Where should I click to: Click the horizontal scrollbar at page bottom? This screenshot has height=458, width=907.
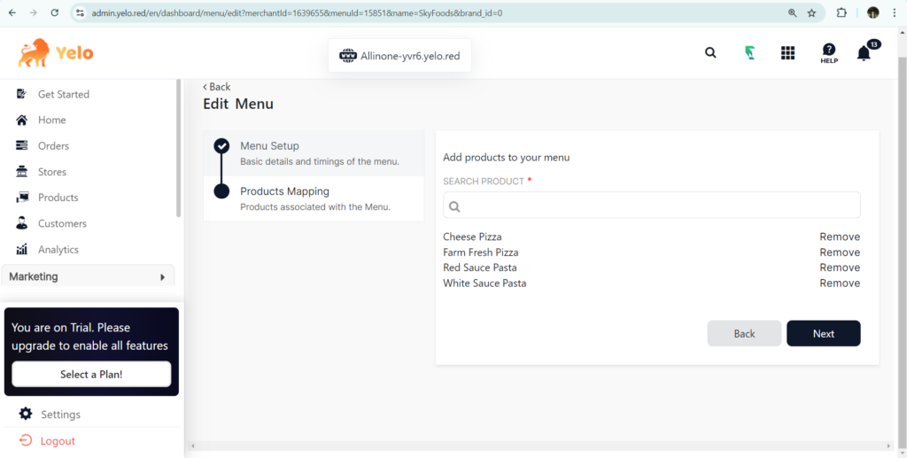(x=540, y=446)
